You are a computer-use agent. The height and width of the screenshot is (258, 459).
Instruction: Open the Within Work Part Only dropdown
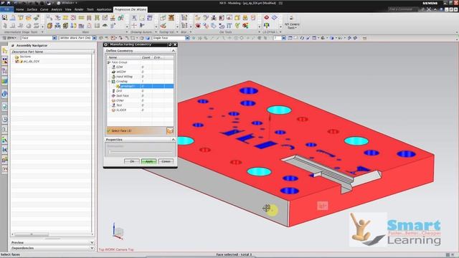pos(94,38)
